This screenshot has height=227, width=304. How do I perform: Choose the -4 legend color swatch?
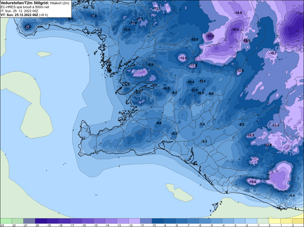(x=228, y=221)
